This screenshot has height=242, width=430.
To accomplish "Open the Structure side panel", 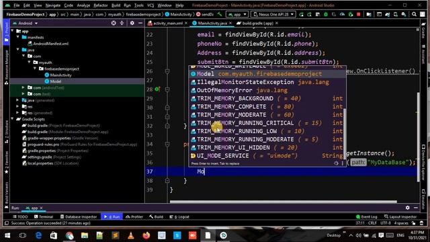I will [x=7, y=132].
